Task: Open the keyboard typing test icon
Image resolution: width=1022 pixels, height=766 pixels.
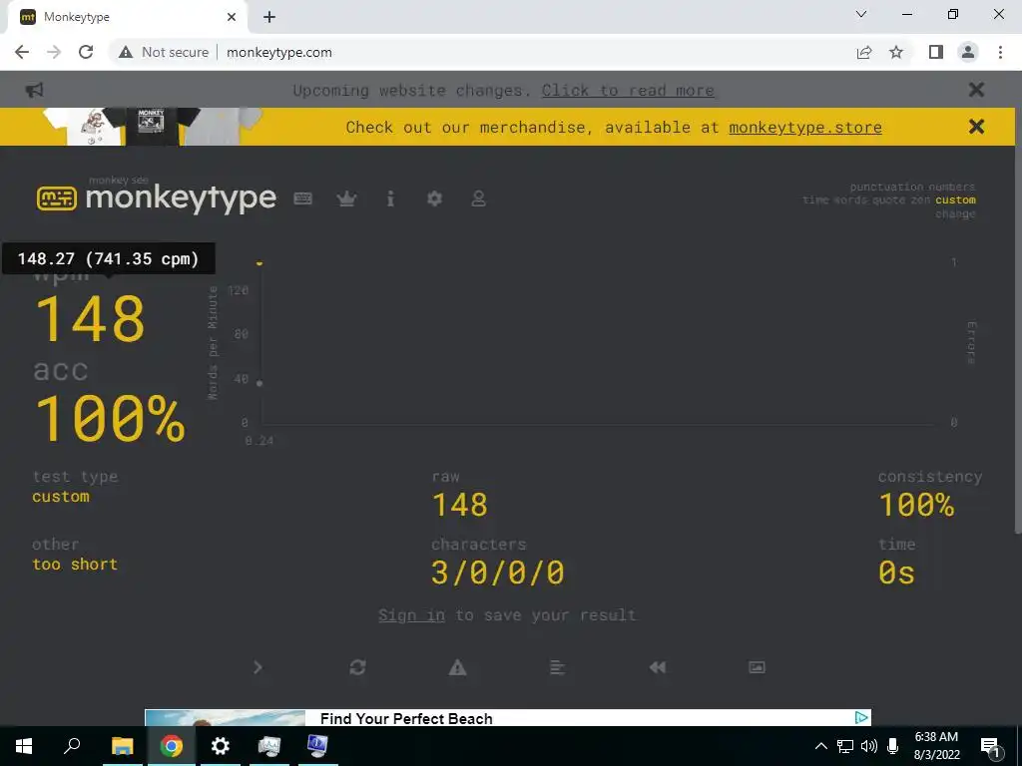Action: point(303,198)
